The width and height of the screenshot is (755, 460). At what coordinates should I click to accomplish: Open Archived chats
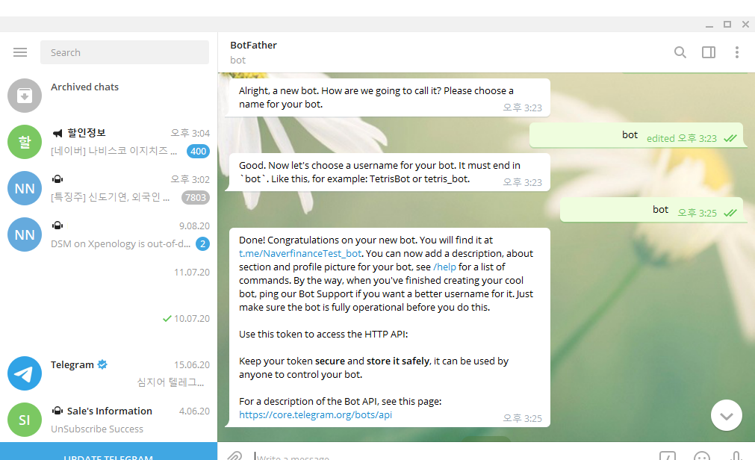(x=109, y=96)
